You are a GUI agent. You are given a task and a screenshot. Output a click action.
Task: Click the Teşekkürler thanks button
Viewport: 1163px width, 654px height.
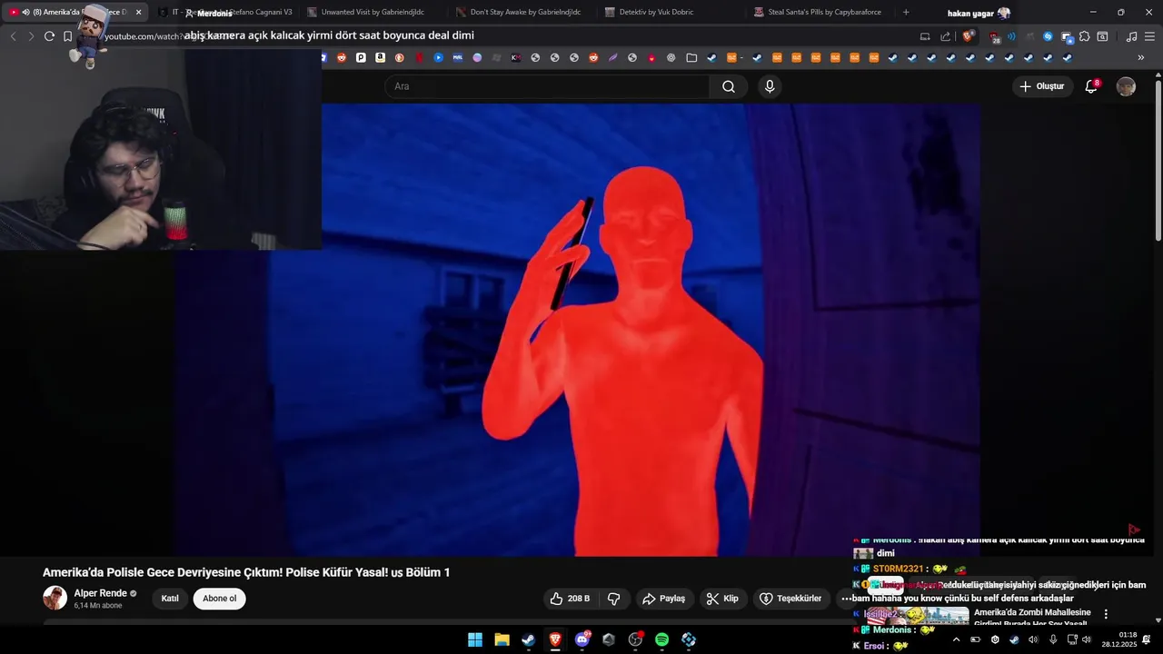790,599
